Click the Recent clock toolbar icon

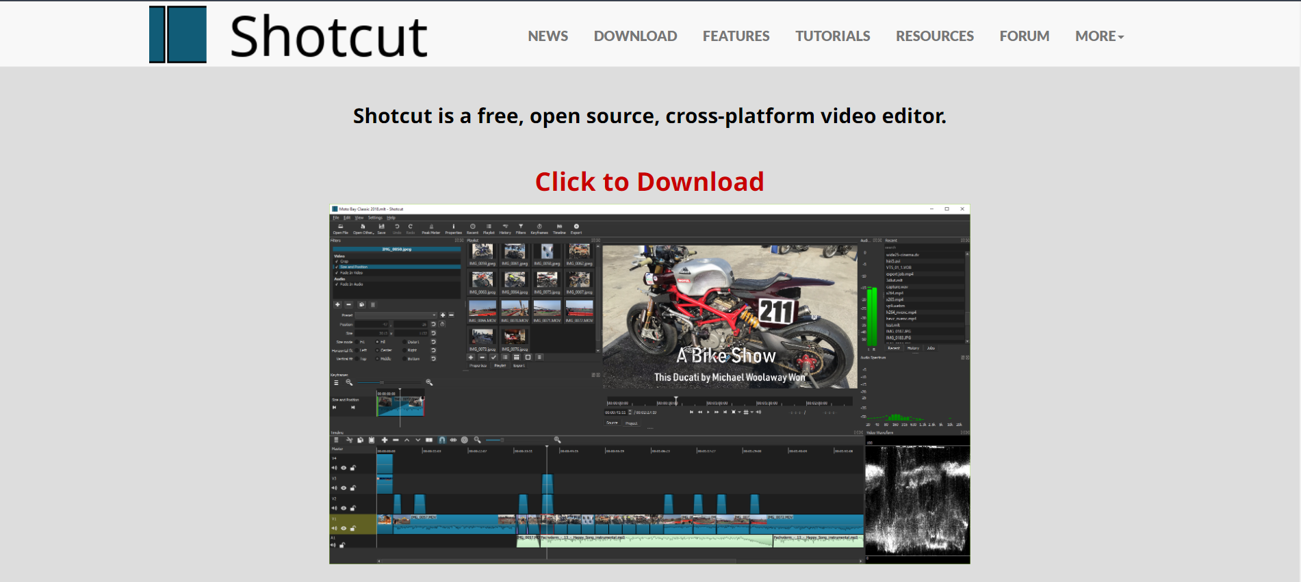click(x=472, y=228)
